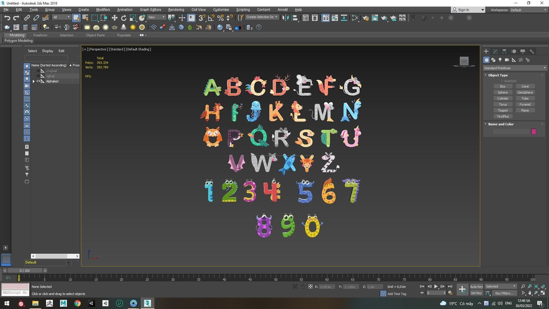Open the Create Selection Set dropdown

pos(262,17)
